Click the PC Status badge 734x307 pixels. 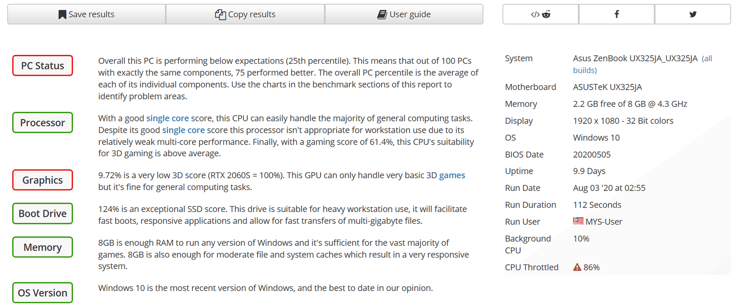click(43, 66)
